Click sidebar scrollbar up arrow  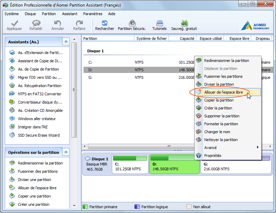[74, 39]
